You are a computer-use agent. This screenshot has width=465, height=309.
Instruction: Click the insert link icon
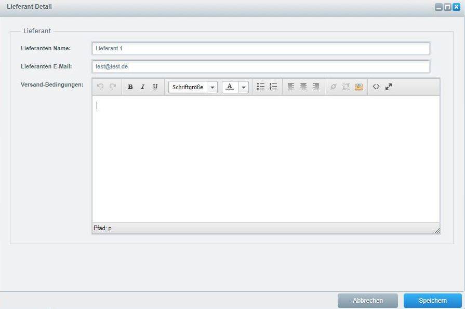(334, 87)
